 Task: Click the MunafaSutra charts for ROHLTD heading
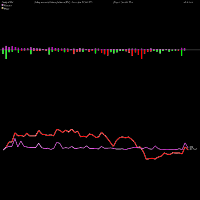(x=63, y=2)
